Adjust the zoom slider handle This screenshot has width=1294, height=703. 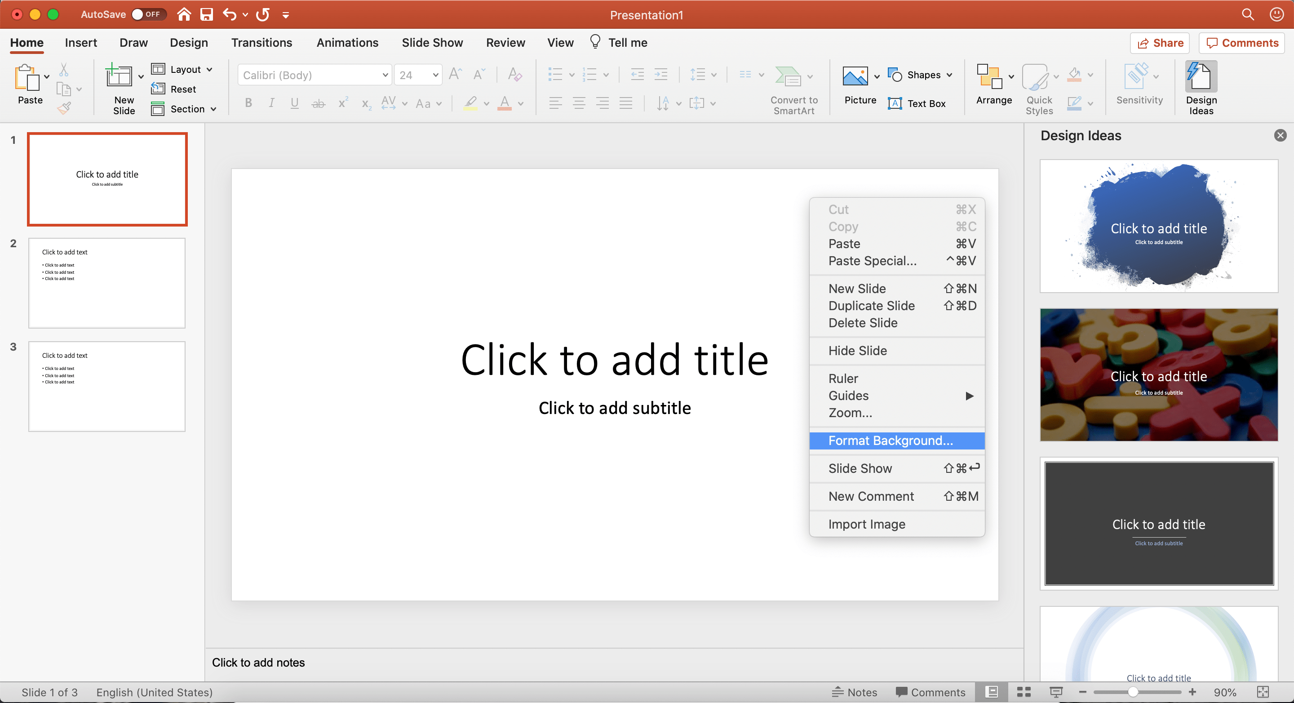pyautogui.click(x=1133, y=692)
